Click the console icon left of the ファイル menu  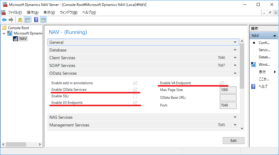3,12
